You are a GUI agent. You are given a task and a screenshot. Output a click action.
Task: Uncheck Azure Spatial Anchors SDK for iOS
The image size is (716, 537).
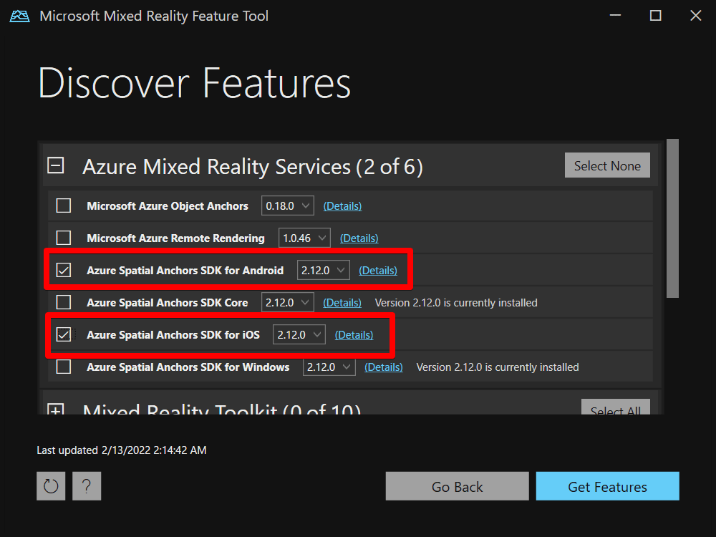pos(64,334)
